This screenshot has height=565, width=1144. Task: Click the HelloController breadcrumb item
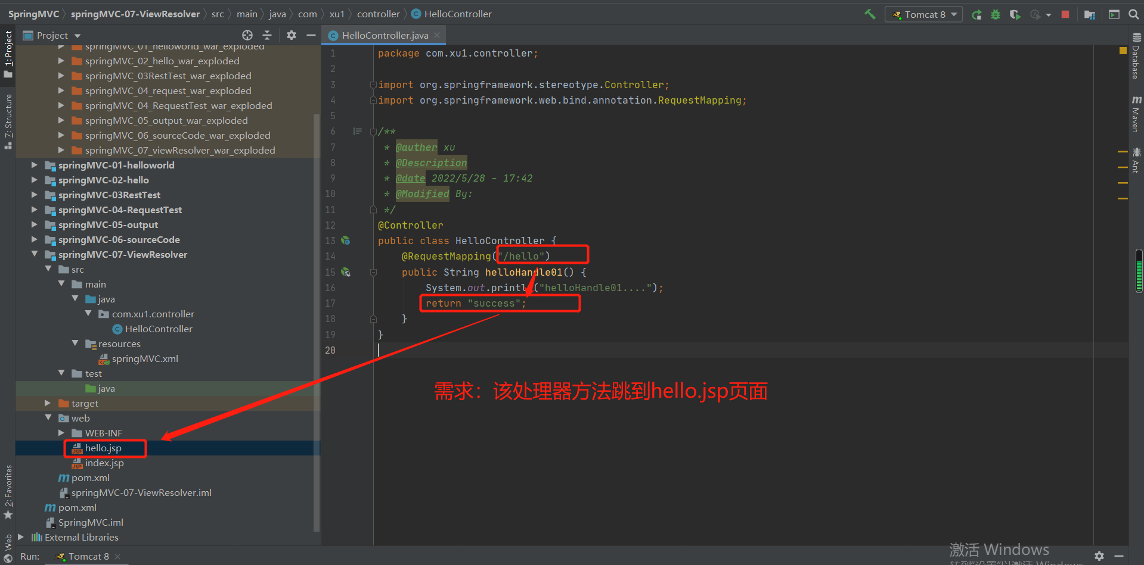pos(451,14)
